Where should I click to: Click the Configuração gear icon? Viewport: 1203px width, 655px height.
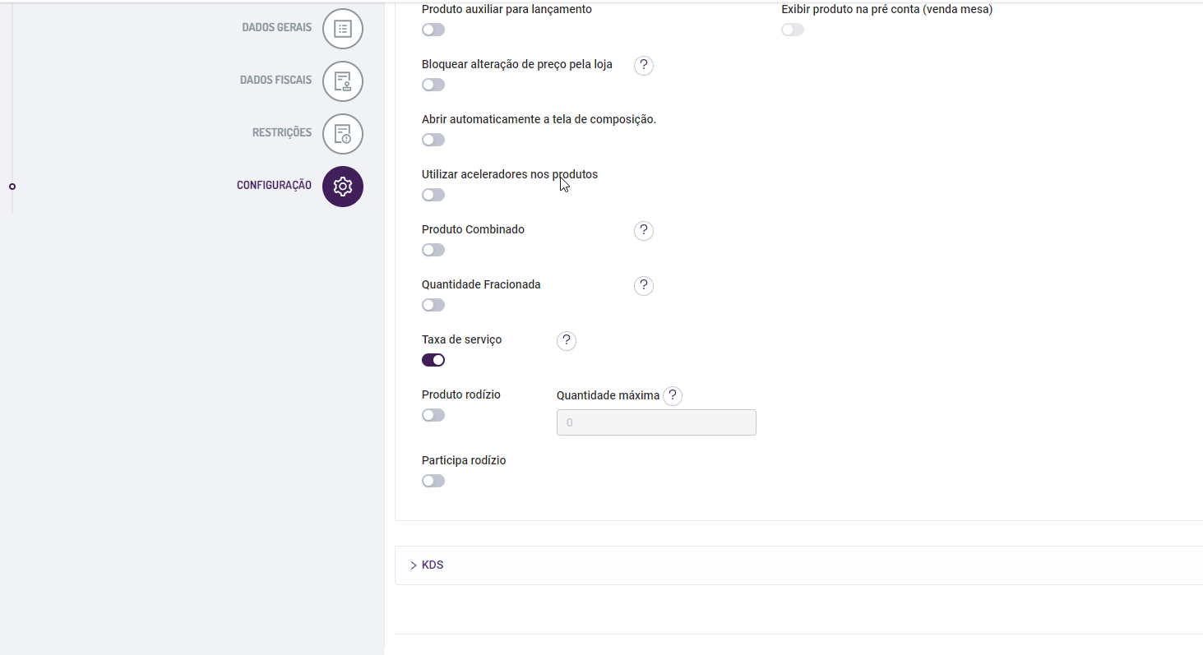coord(343,187)
